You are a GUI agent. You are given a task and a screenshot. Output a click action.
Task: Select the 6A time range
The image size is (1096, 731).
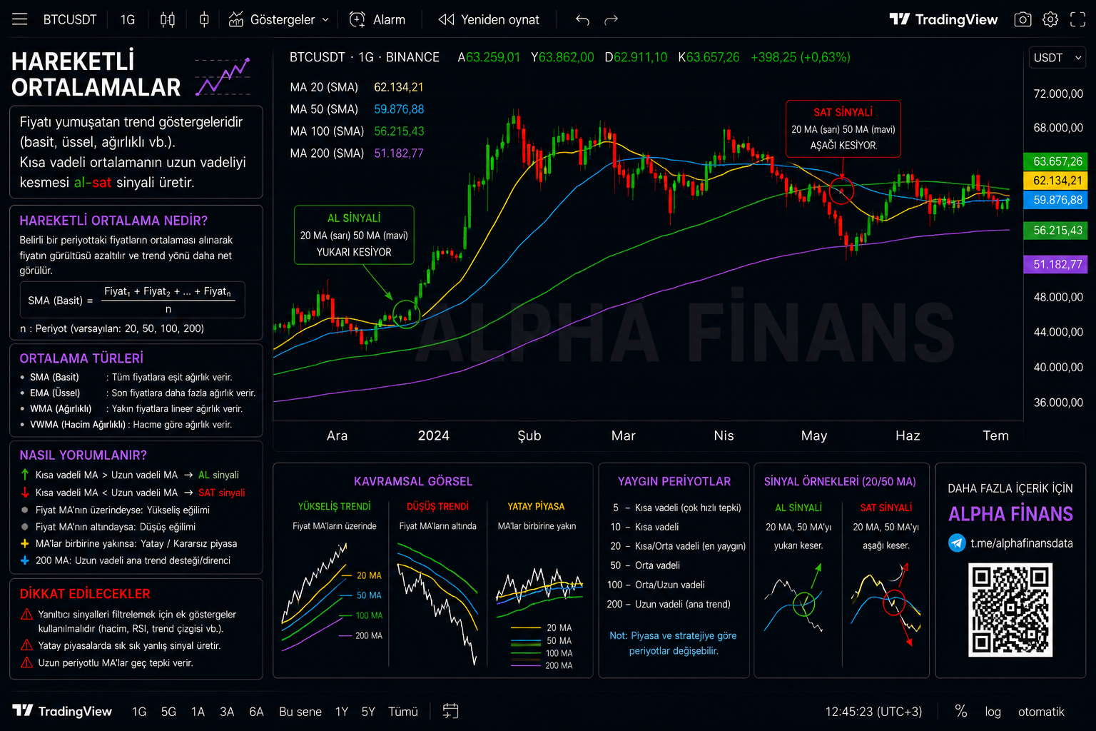256,712
